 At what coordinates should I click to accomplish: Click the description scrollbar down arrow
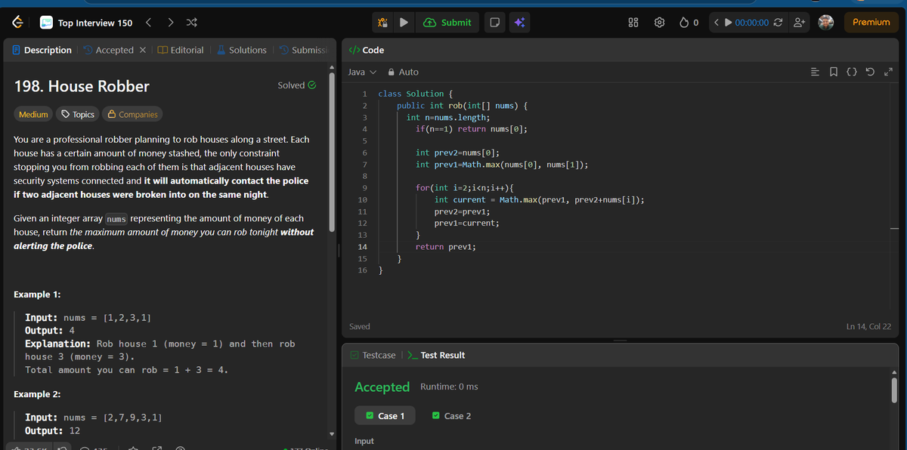pos(330,433)
